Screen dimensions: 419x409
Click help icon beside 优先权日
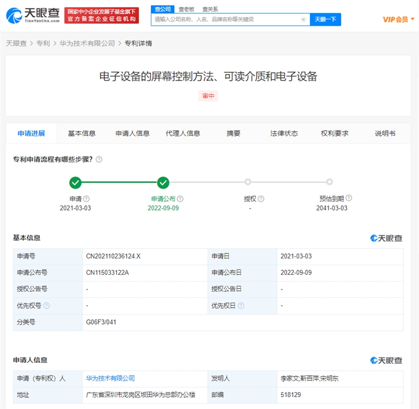click(x=241, y=306)
